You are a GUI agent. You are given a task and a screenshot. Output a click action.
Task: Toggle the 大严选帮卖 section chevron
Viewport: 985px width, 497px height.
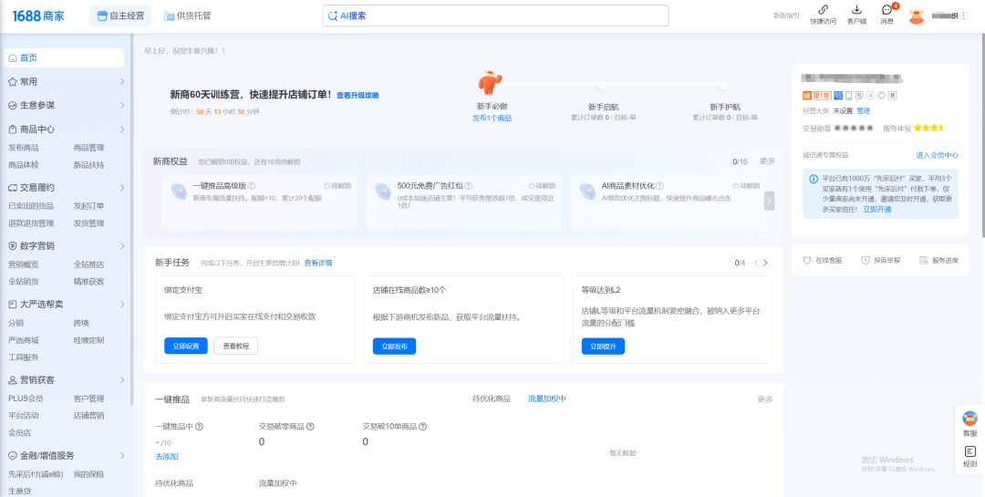click(x=122, y=304)
